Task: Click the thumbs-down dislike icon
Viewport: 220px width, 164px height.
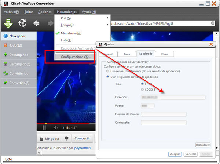Action: (x=67, y=139)
